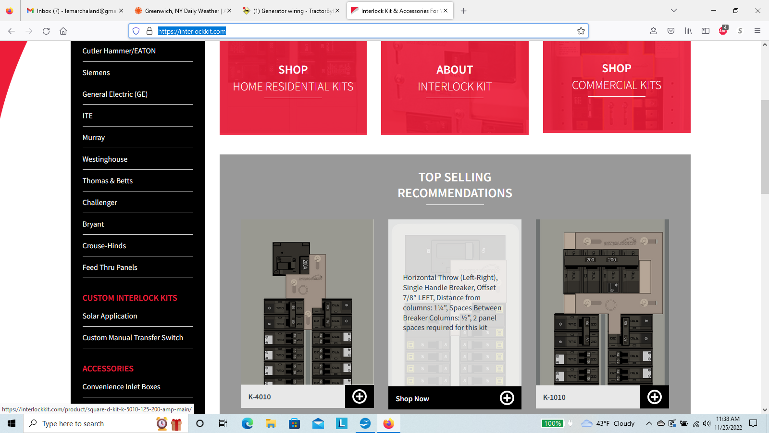This screenshot has height=433, width=769.
Task: Open the clock showing 11:38 AM
Action: (728, 423)
